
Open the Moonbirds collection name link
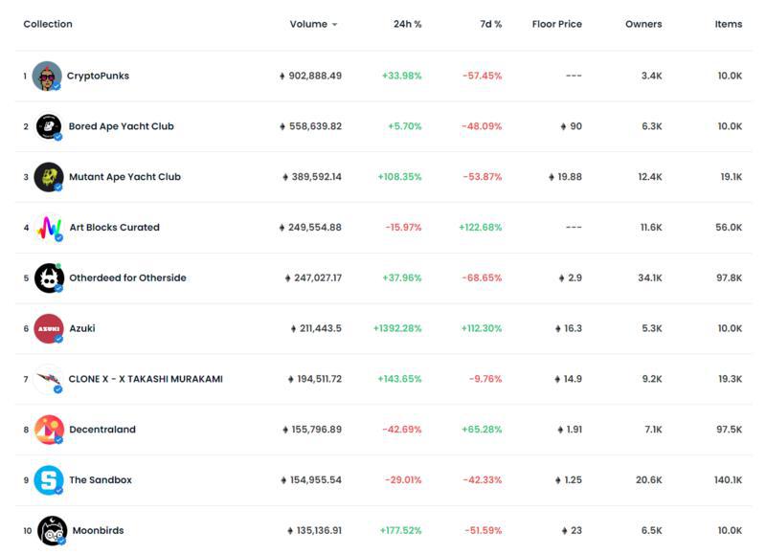(x=99, y=531)
